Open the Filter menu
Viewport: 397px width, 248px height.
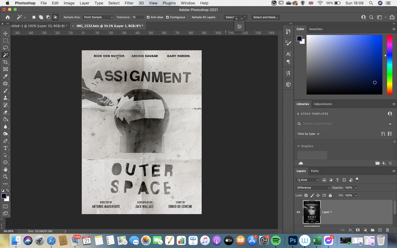click(x=129, y=3)
